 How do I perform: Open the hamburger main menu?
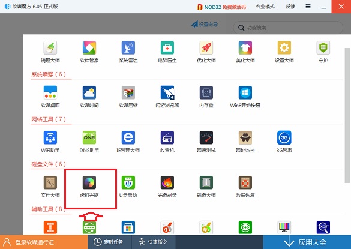click(x=308, y=7)
